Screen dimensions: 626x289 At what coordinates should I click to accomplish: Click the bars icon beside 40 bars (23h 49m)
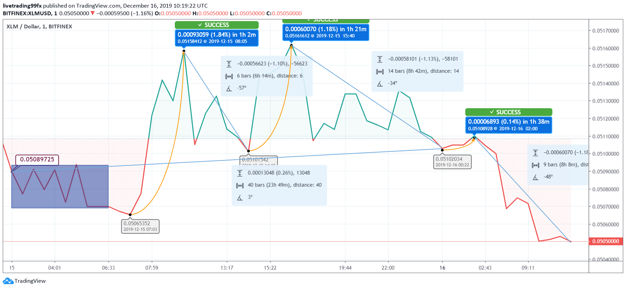240,185
